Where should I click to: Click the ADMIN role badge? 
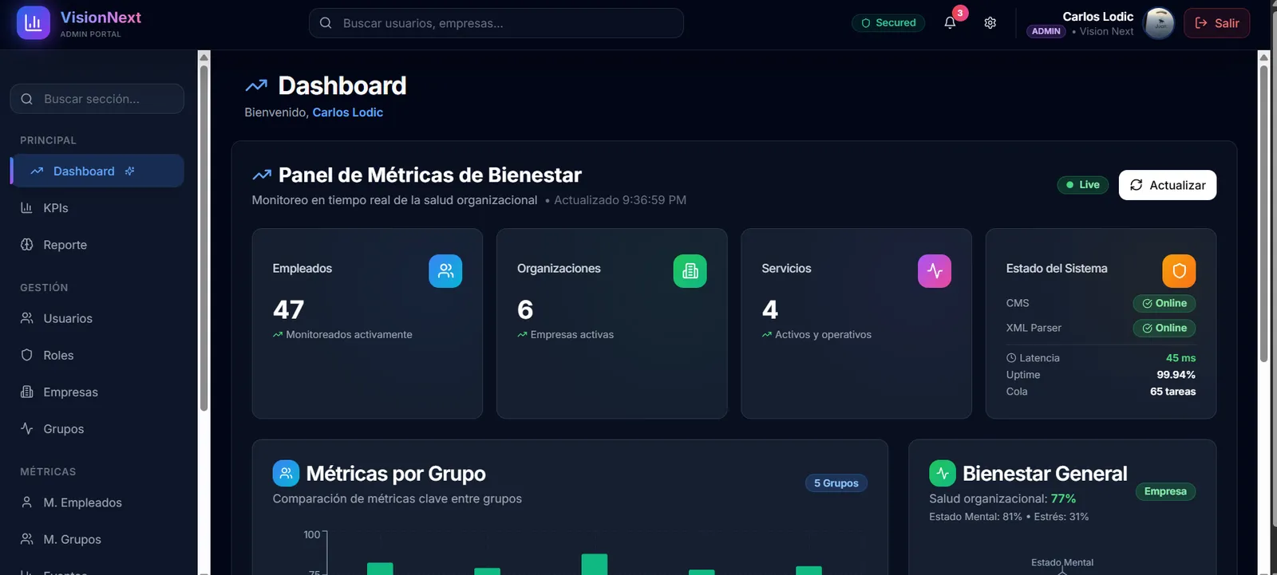1046,31
